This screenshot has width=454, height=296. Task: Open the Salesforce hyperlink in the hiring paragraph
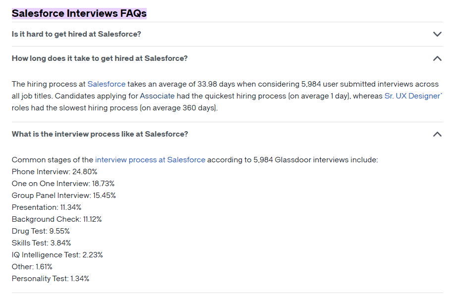coord(106,84)
